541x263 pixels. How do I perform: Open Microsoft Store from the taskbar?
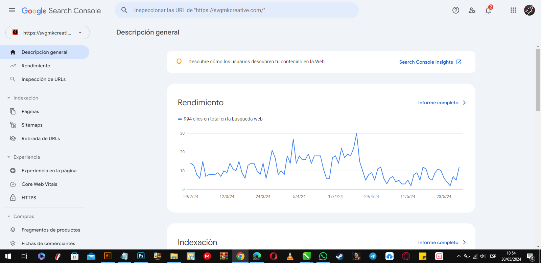[x=75, y=256]
